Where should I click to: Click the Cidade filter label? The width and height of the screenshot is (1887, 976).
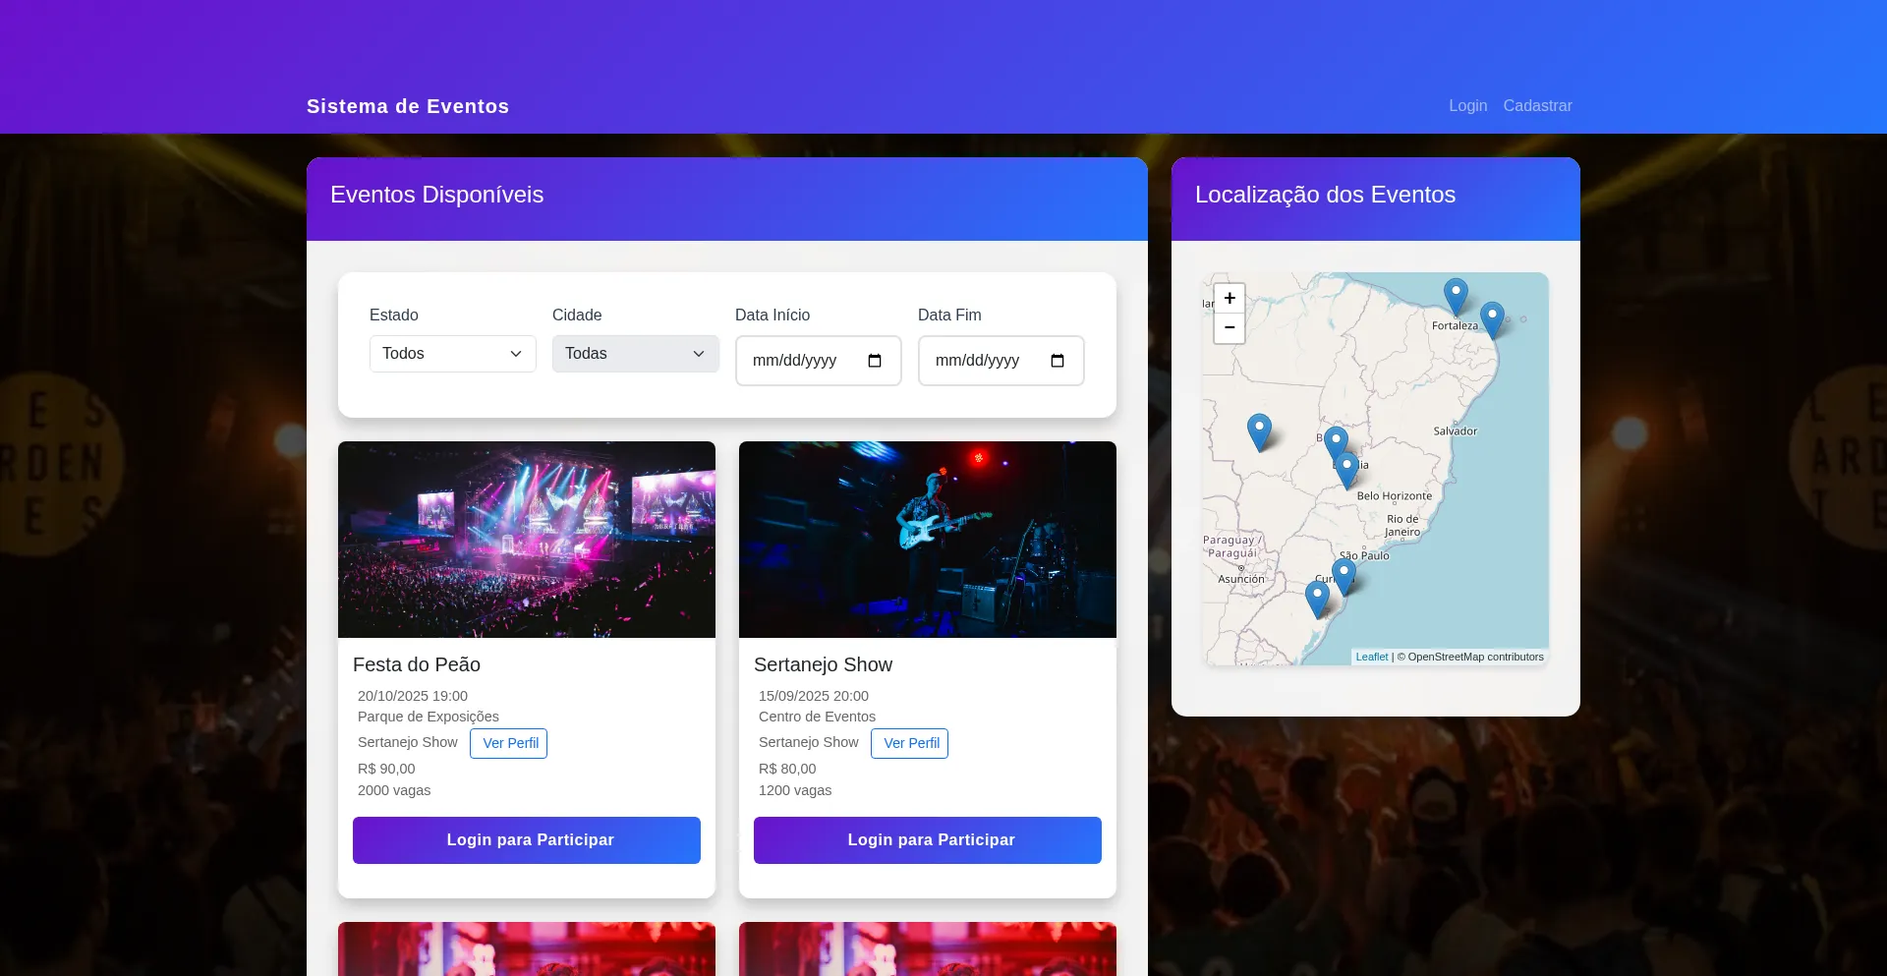pos(577,316)
